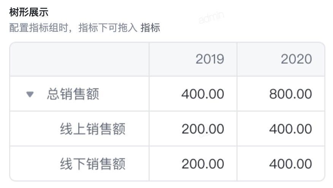Viewport: 333px width, 188px height.
Task: Click 线上销售额 2020 value 400.00
Action: (290, 129)
